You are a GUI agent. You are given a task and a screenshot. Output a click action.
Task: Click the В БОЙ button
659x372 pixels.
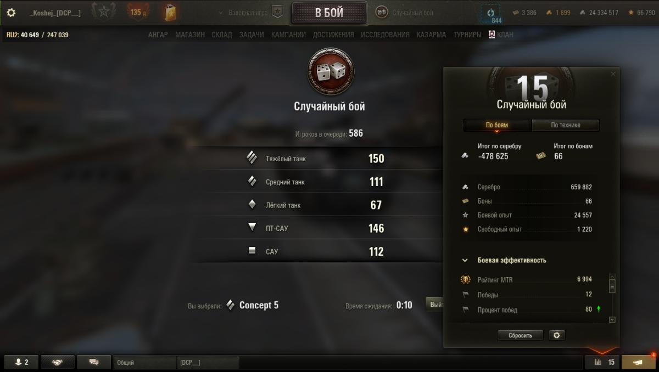329,13
